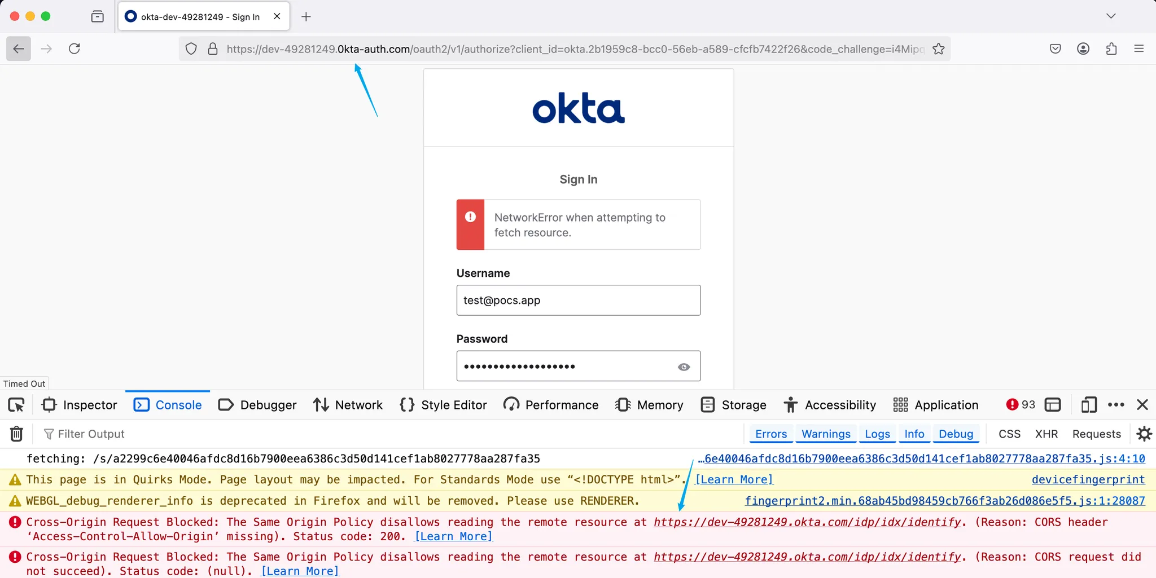Switch to the Network tab
This screenshot has height=578, width=1156.
(348, 405)
